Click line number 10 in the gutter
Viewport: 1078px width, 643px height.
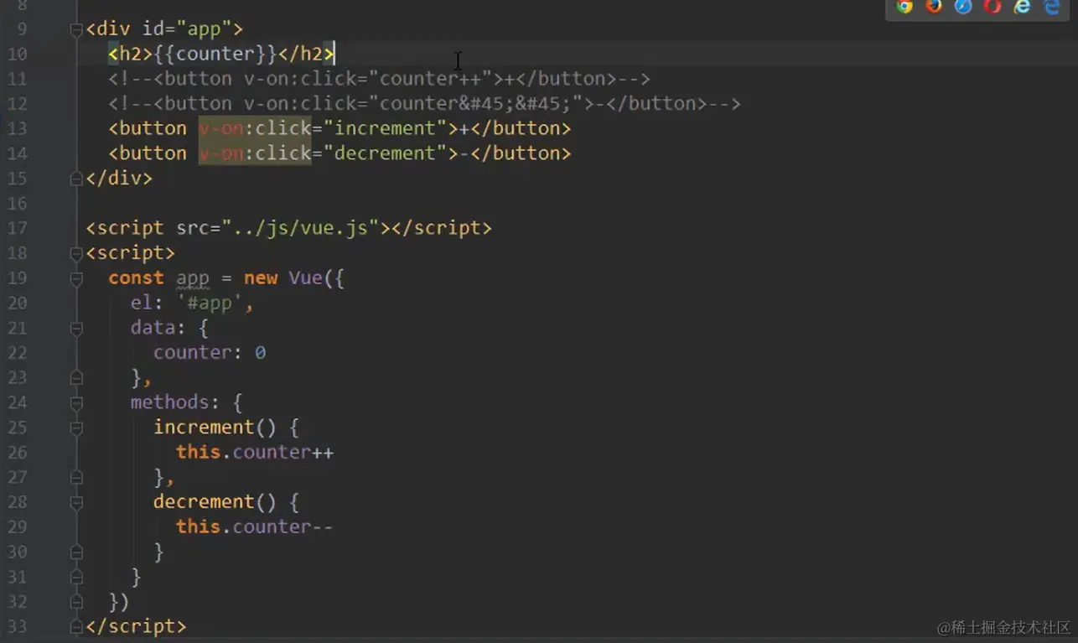[x=18, y=54]
